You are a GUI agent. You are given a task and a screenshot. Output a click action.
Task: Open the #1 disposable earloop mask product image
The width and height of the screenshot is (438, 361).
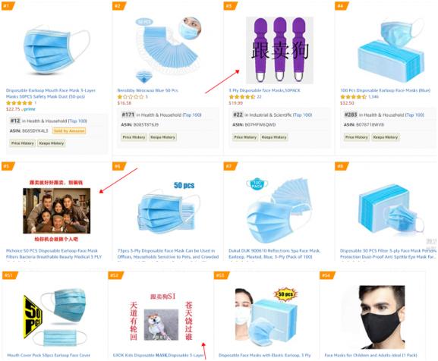(x=57, y=51)
